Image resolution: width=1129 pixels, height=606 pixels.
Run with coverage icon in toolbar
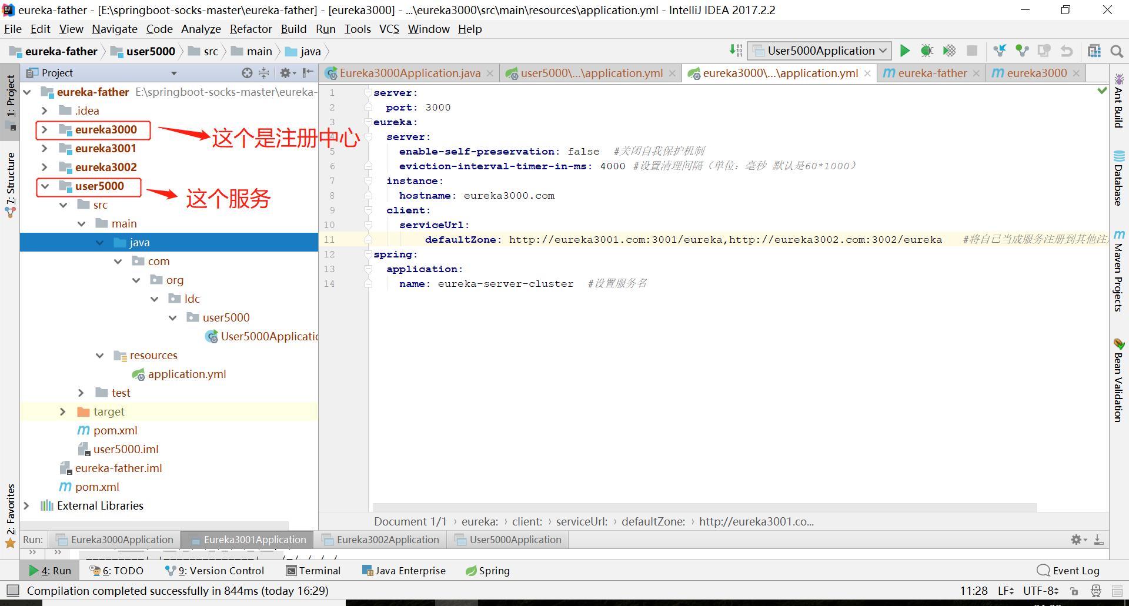coord(949,51)
